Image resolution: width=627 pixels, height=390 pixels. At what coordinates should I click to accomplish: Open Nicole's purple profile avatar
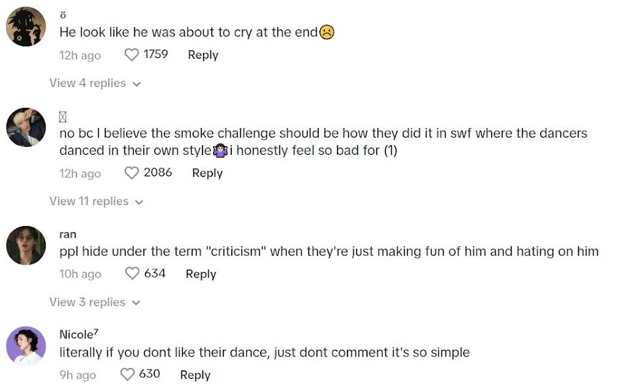pyautogui.click(x=26, y=346)
